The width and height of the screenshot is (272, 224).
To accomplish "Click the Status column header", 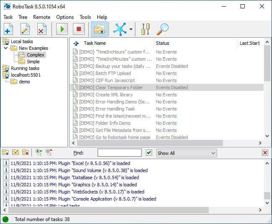I will click(x=163, y=43).
